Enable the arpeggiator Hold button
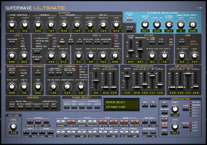This screenshot has width=207, height=145. click(164, 133)
